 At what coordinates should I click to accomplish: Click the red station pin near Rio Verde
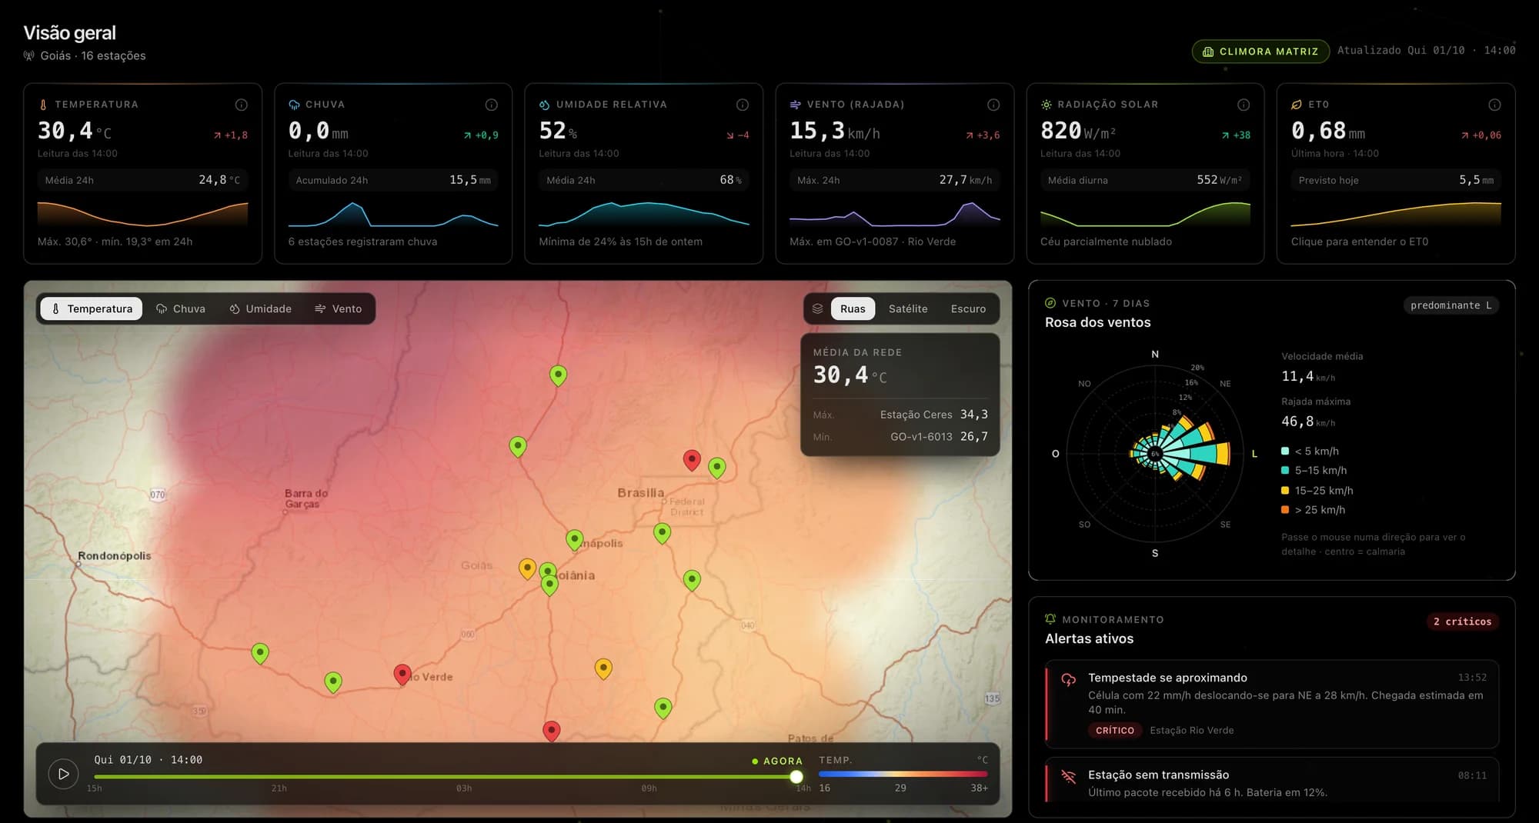(402, 675)
